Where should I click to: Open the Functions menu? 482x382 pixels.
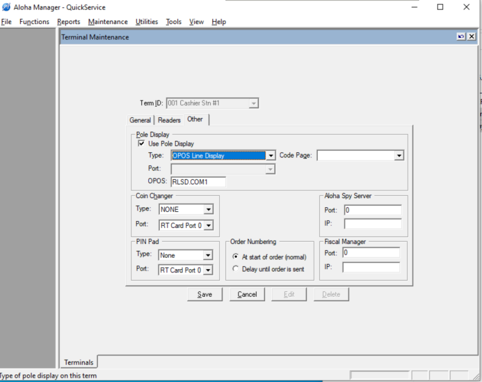(x=34, y=22)
